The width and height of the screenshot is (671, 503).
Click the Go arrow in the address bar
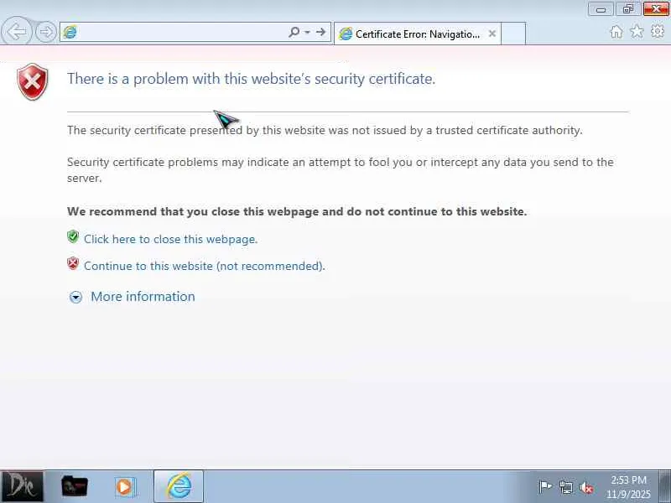point(320,32)
